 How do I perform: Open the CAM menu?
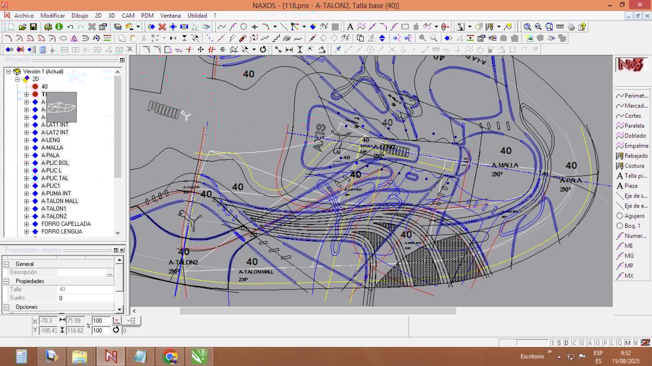128,16
